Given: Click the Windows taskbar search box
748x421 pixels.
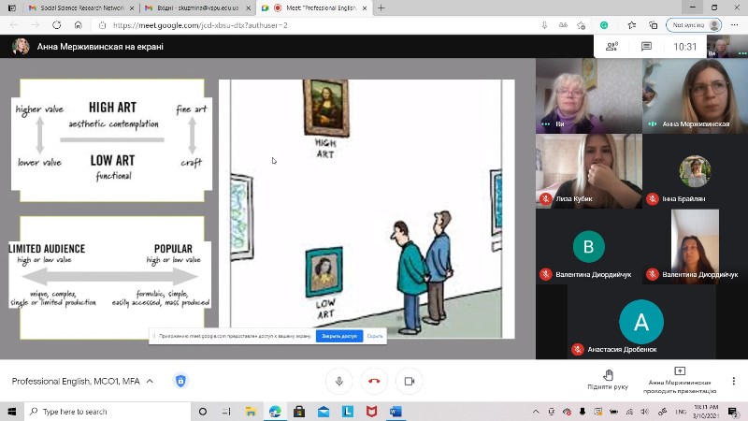Looking at the screenshot, I should pos(108,412).
